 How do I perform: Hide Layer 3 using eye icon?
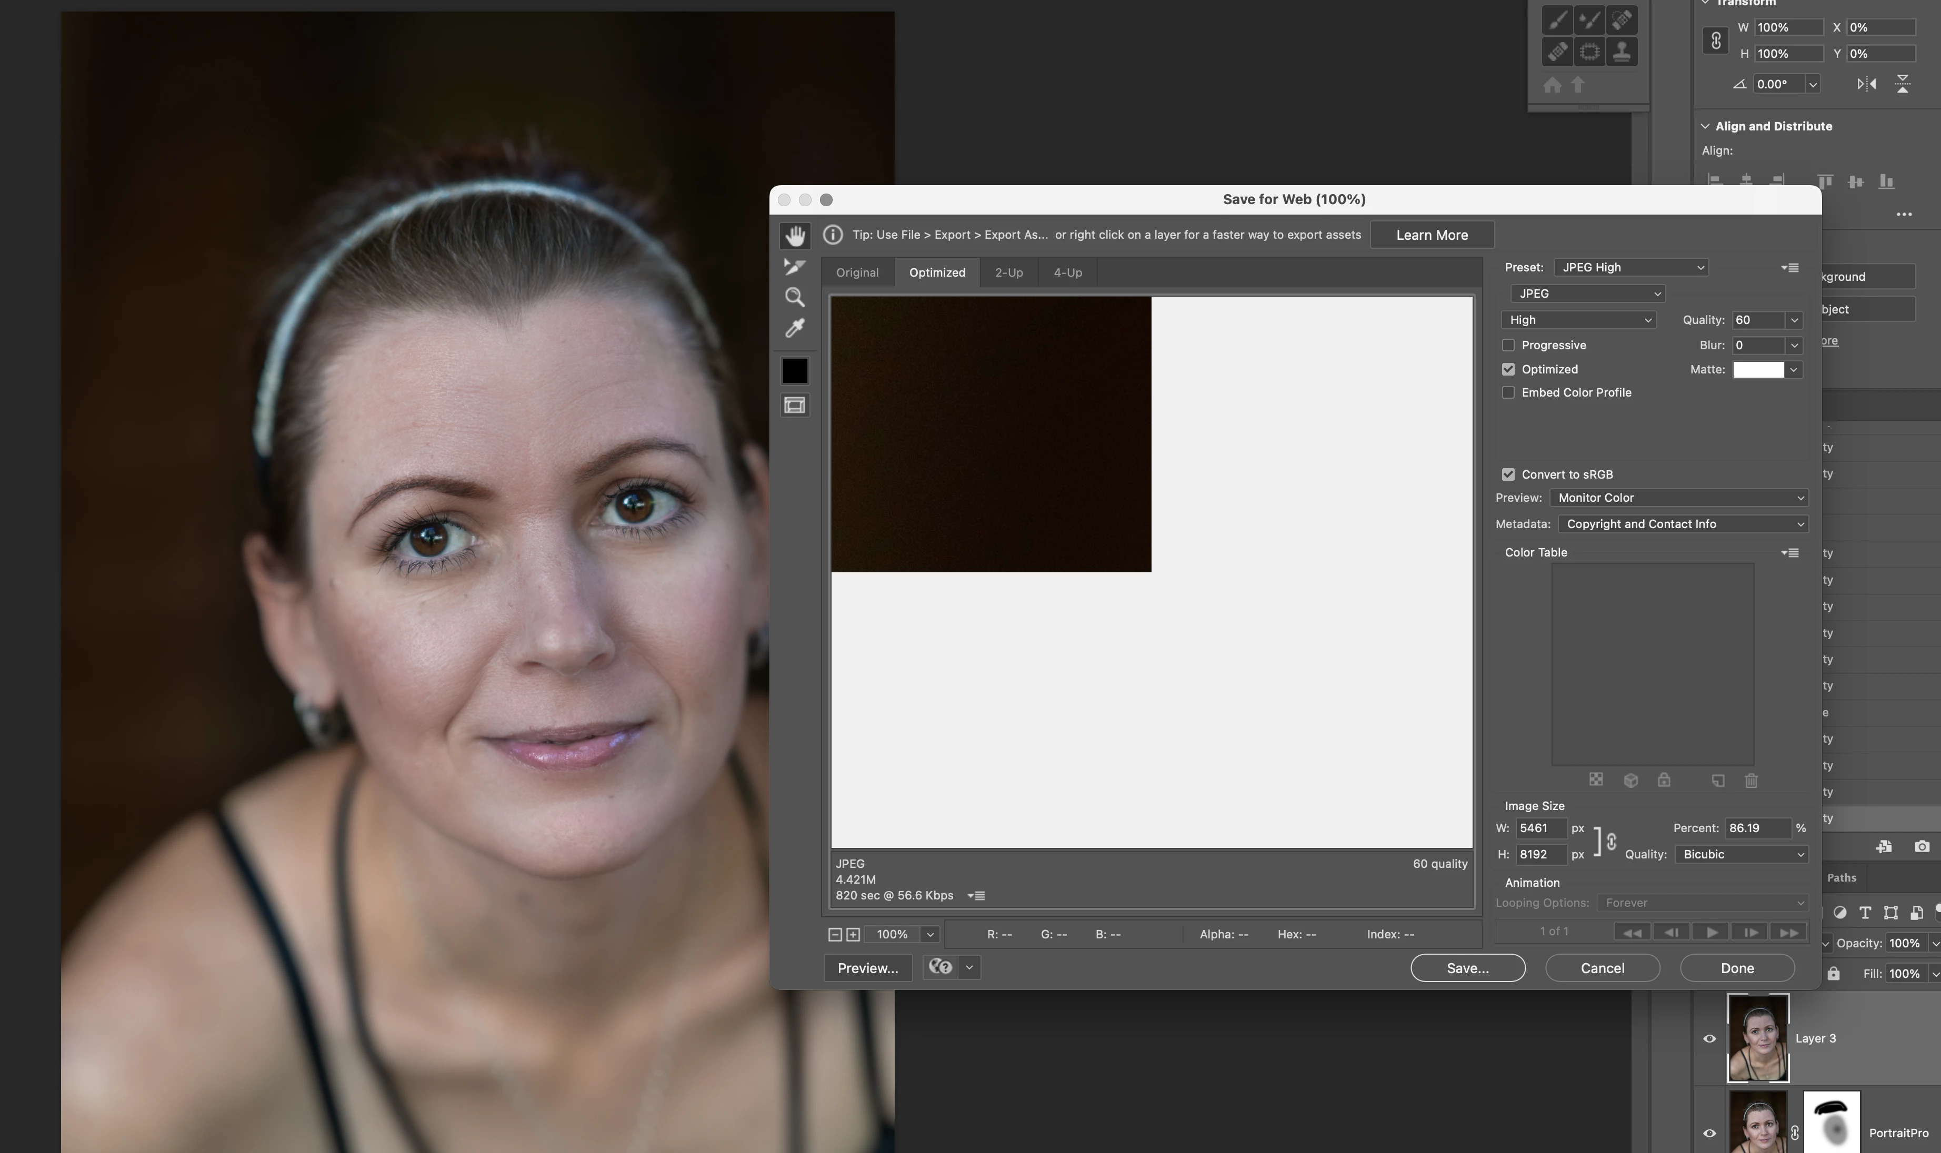pos(1709,1039)
